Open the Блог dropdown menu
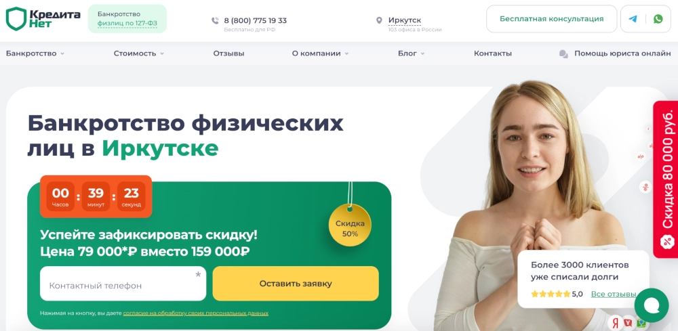This screenshot has width=678, height=331. (x=412, y=53)
